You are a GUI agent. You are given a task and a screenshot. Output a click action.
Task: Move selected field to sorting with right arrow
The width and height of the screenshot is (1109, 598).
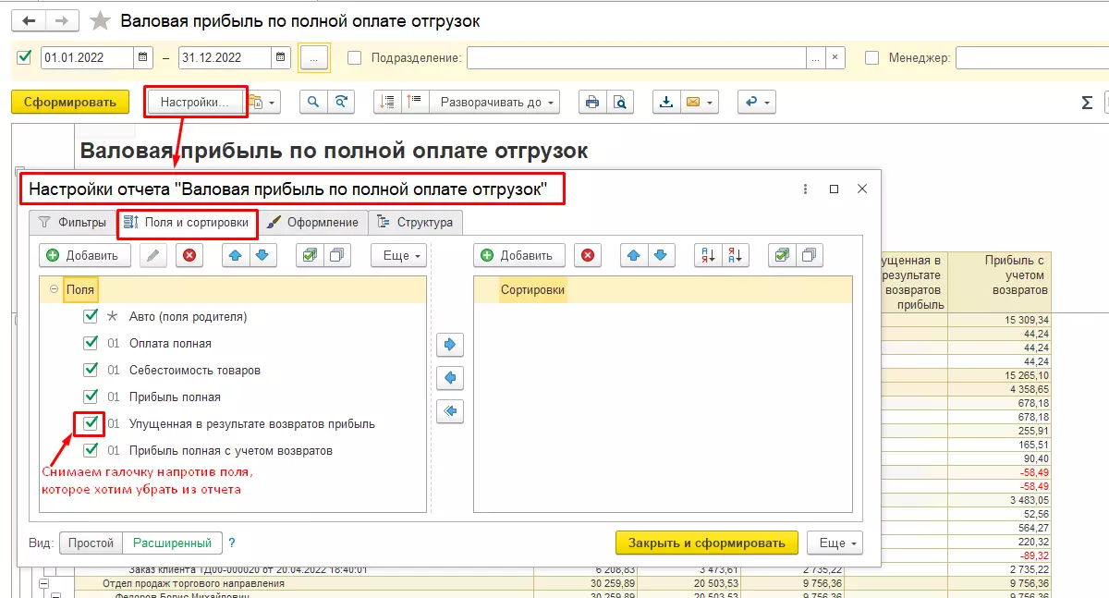click(450, 345)
